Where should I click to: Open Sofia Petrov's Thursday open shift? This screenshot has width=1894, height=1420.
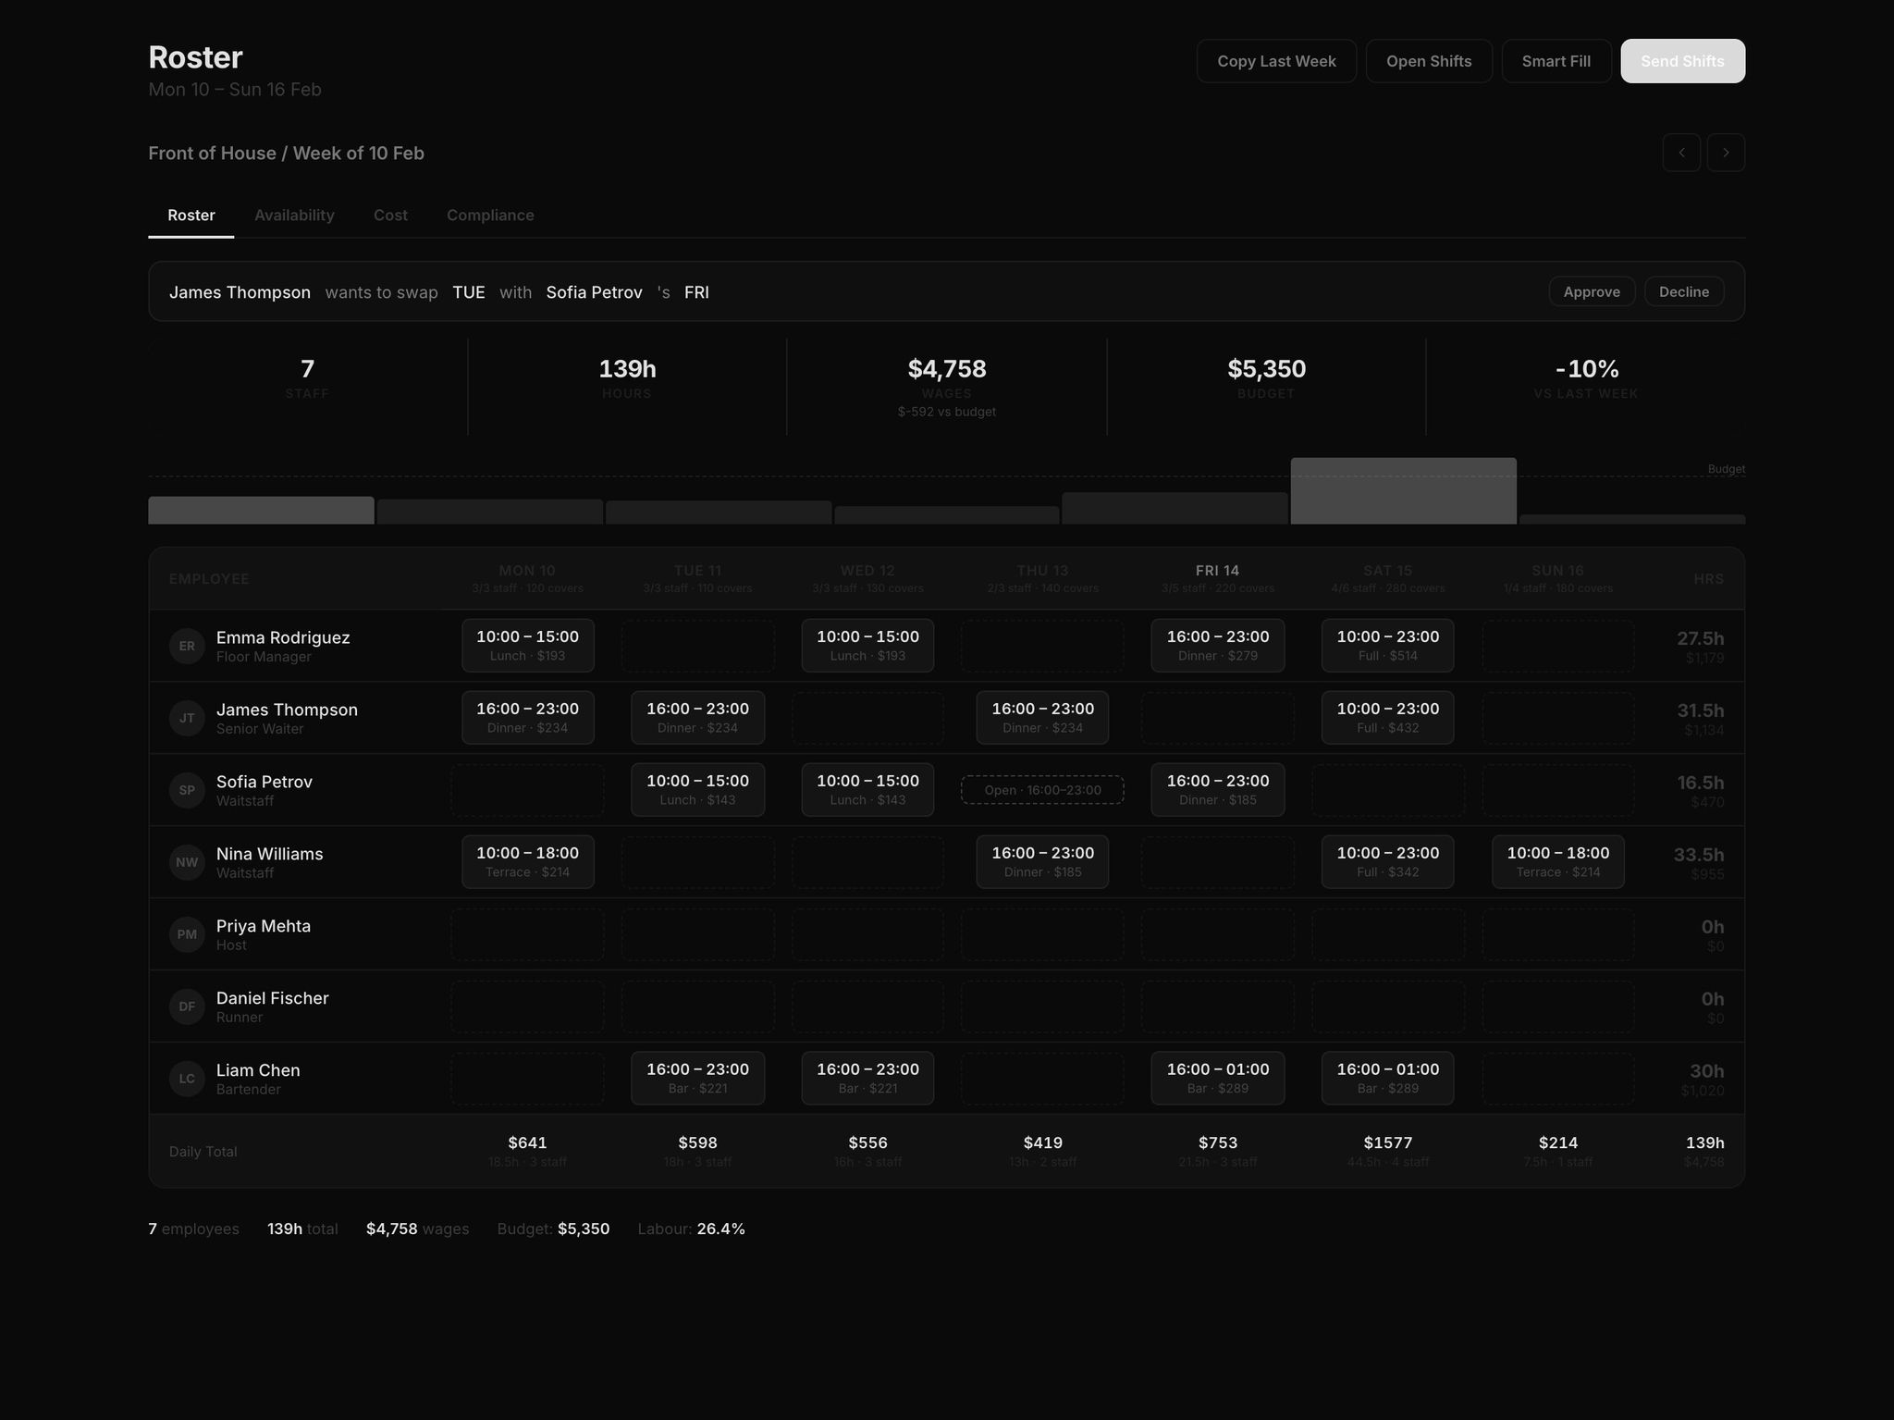tap(1042, 790)
